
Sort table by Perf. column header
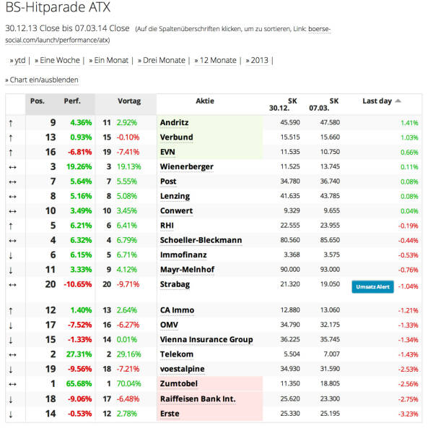tap(71, 101)
